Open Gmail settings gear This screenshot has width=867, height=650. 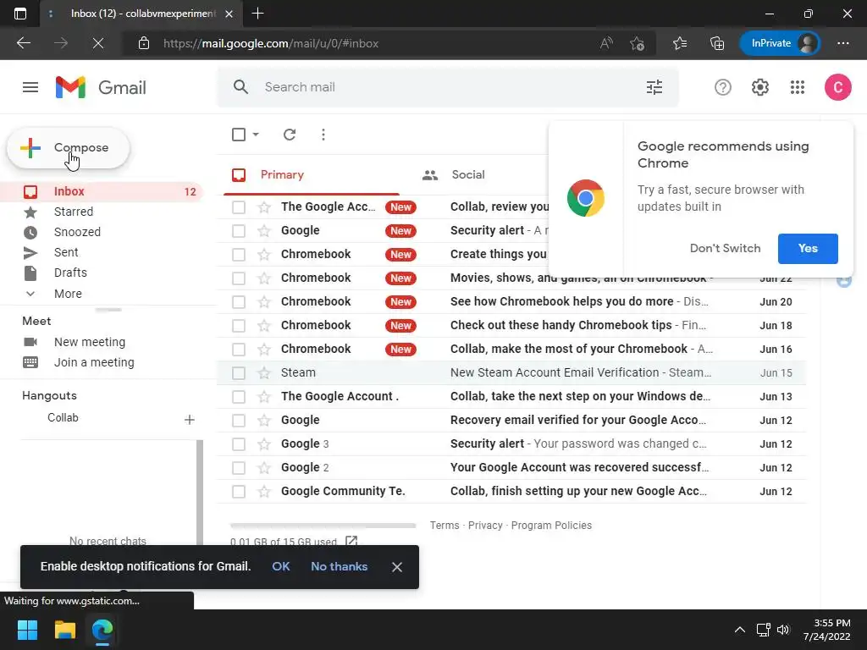(x=759, y=87)
